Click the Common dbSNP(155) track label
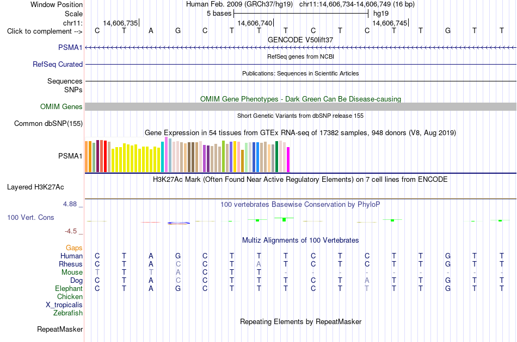 (x=48, y=123)
